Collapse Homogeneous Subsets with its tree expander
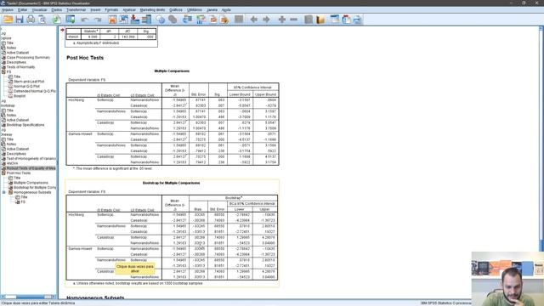 tap(4, 192)
